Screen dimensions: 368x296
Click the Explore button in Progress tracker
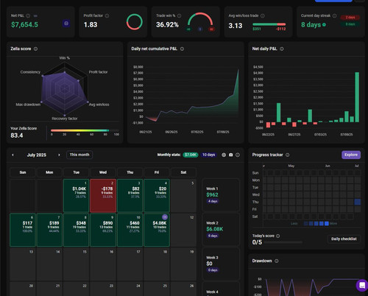pos(351,155)
